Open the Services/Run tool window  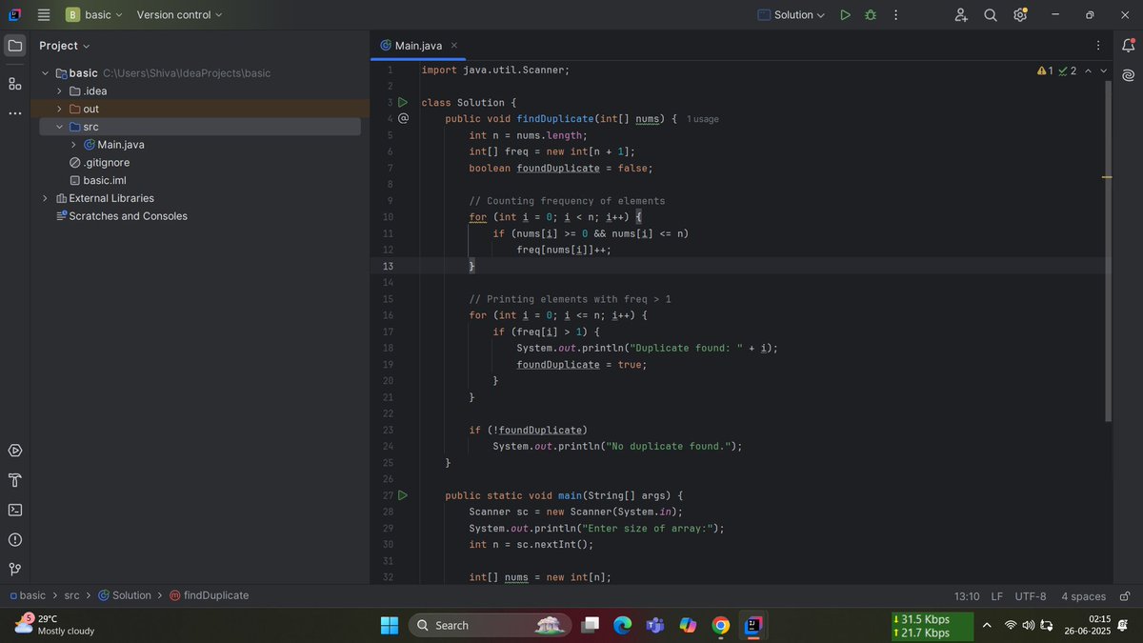(15, 451)
